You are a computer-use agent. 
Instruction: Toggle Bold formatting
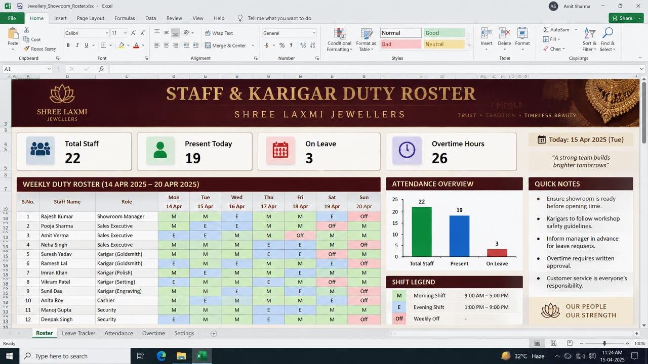(x=68, y=45)
